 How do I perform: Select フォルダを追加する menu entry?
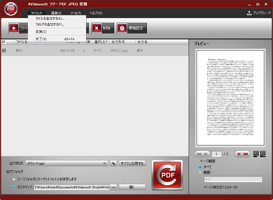[50, 25]
